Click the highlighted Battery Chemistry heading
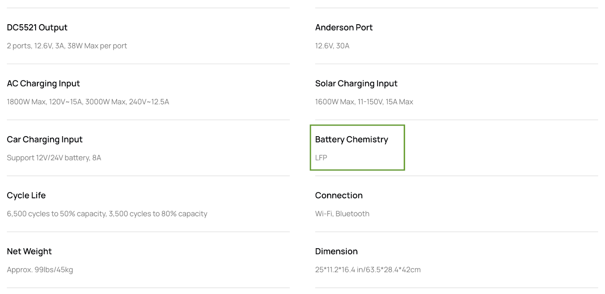 [352, 140]
